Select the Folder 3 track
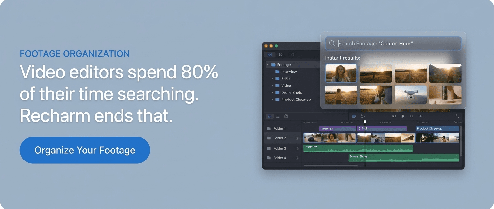The height and width of the screenshot is (209, 494). [x=283, y=148]
